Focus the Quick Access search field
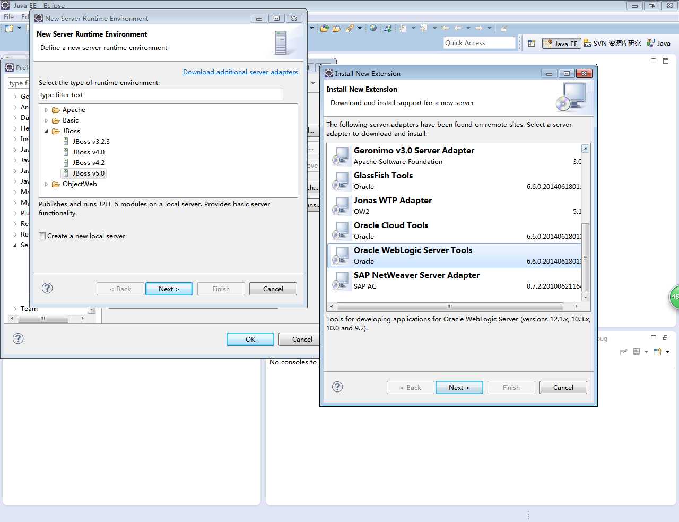 tap(480, 43)
